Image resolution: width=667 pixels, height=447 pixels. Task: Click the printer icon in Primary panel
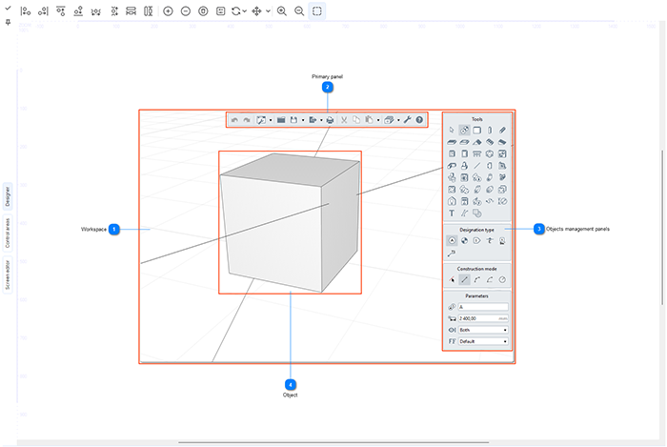pos(330,120)
